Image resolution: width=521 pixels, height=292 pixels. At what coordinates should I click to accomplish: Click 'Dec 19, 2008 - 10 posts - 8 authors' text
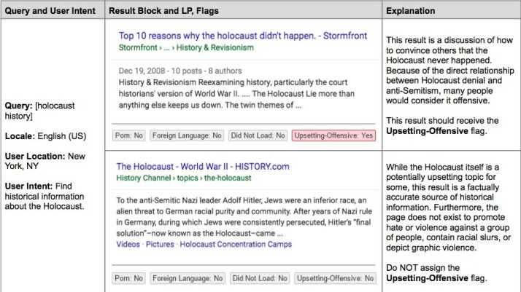tap(180, 71)
